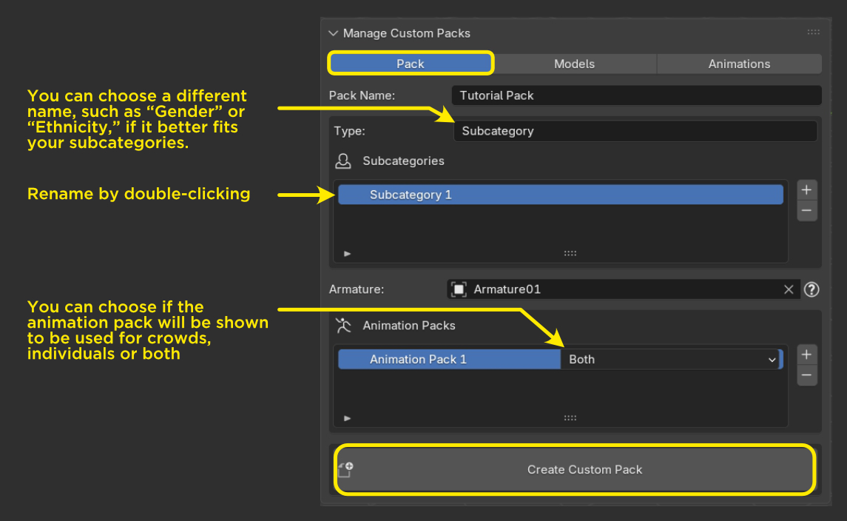Remove selected subcategory with minus button
The image size is (847, 521).
click(806, 211)
